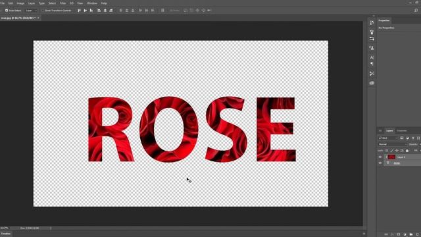The image size is (421, 237).
Task: Click Distribute left edges icon
Action: point(140,11)
